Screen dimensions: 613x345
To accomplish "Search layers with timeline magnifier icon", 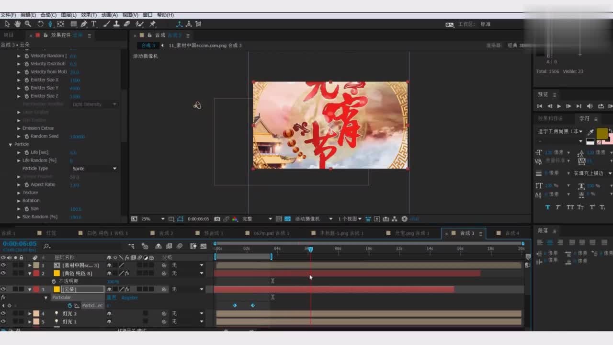I will tap(46, 246).
